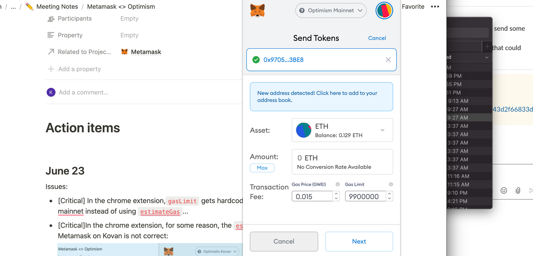Click Max to use full ETH balance
533x256 pixels.
pyautogui.click(x=262, y=168)
